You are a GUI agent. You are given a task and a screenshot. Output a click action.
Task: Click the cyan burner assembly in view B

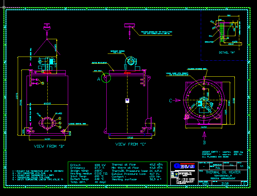pyautogui.click(x=46, y=63)
